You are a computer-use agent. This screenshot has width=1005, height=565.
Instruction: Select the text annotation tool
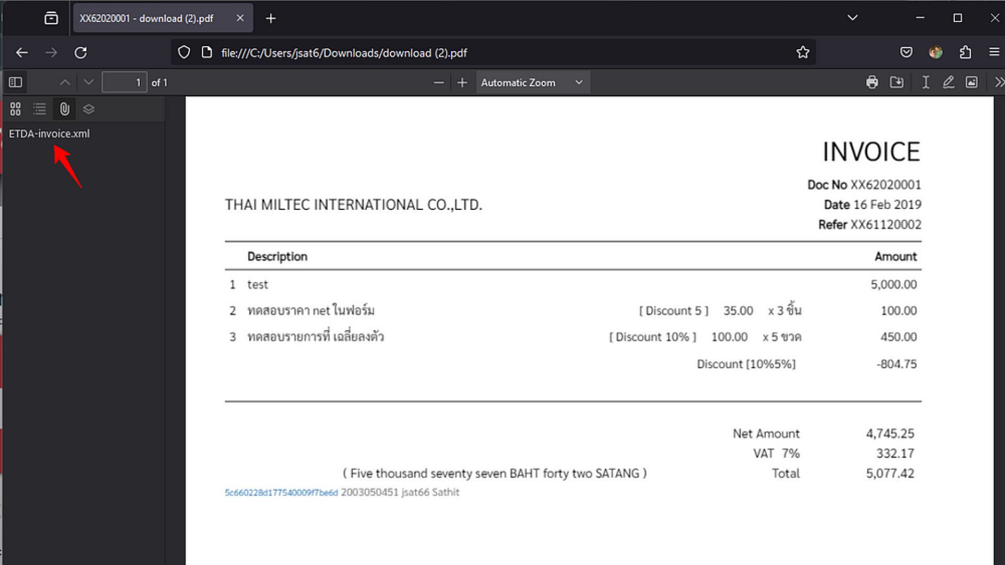pos(925,82)
